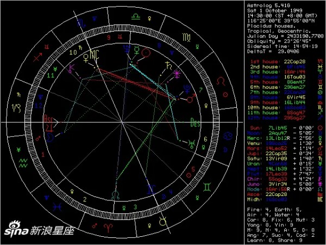Select the 'Satu: 13Vir09' row

pyautogui.click(x=285, y=158)
